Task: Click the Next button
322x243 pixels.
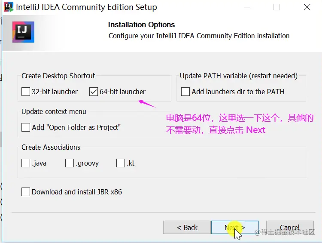Action: click(x=235, y=228)
